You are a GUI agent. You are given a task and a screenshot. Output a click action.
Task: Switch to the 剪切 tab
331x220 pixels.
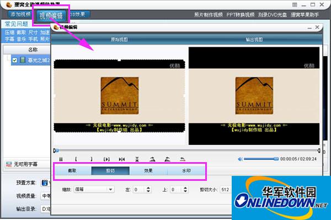tap(110, 170)
